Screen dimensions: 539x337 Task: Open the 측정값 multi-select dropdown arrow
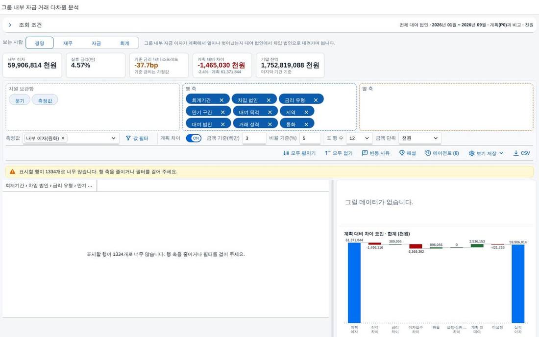click(114, 138)
